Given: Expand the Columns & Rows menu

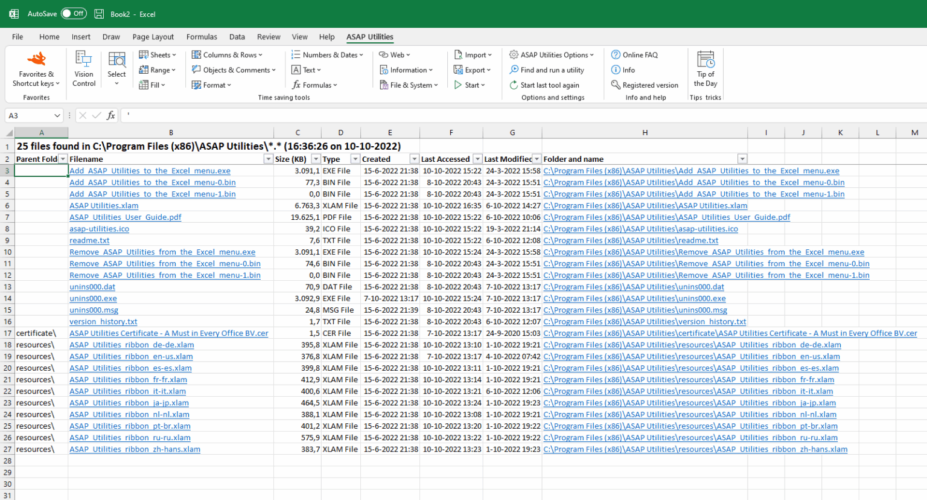Looking at the screenshot, I should [227, 55].
